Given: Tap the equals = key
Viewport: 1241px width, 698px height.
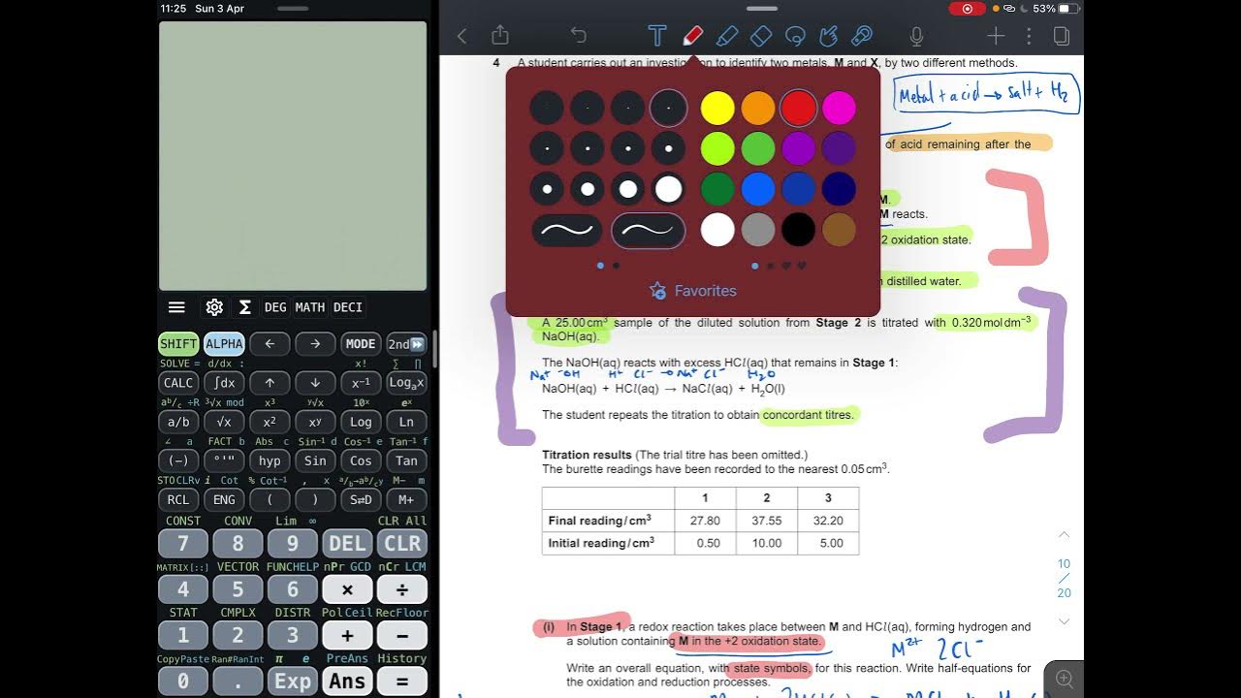Looking at the screenshot, I should point(402,682).
